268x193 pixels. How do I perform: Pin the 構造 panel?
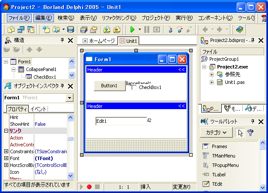click(63, 40)
